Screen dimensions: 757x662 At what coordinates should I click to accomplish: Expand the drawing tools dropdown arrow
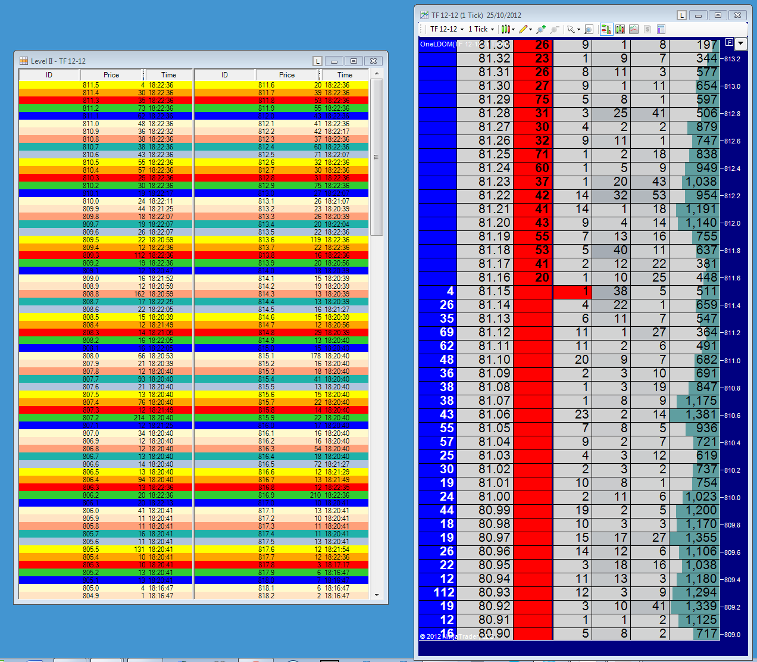(x=530, y=30)
